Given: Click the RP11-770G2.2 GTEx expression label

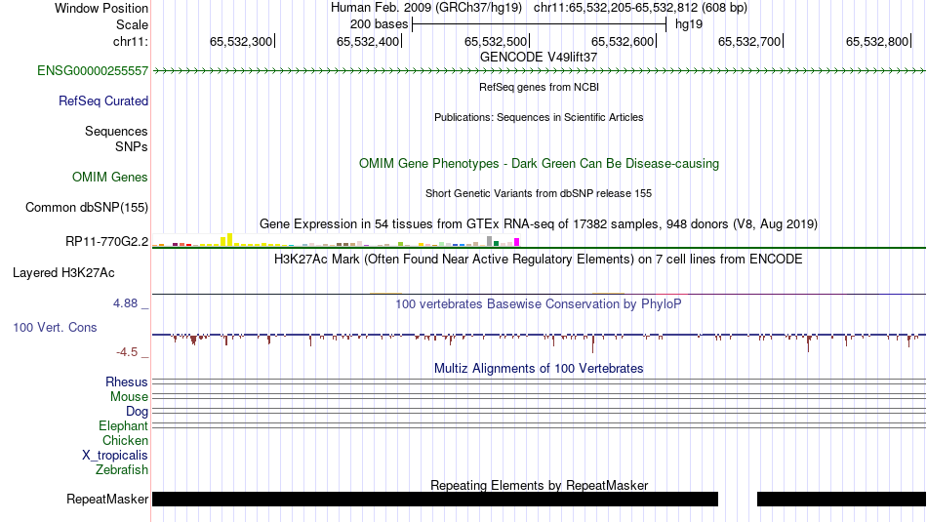Looking at the screenshot, I should point(106,242).
